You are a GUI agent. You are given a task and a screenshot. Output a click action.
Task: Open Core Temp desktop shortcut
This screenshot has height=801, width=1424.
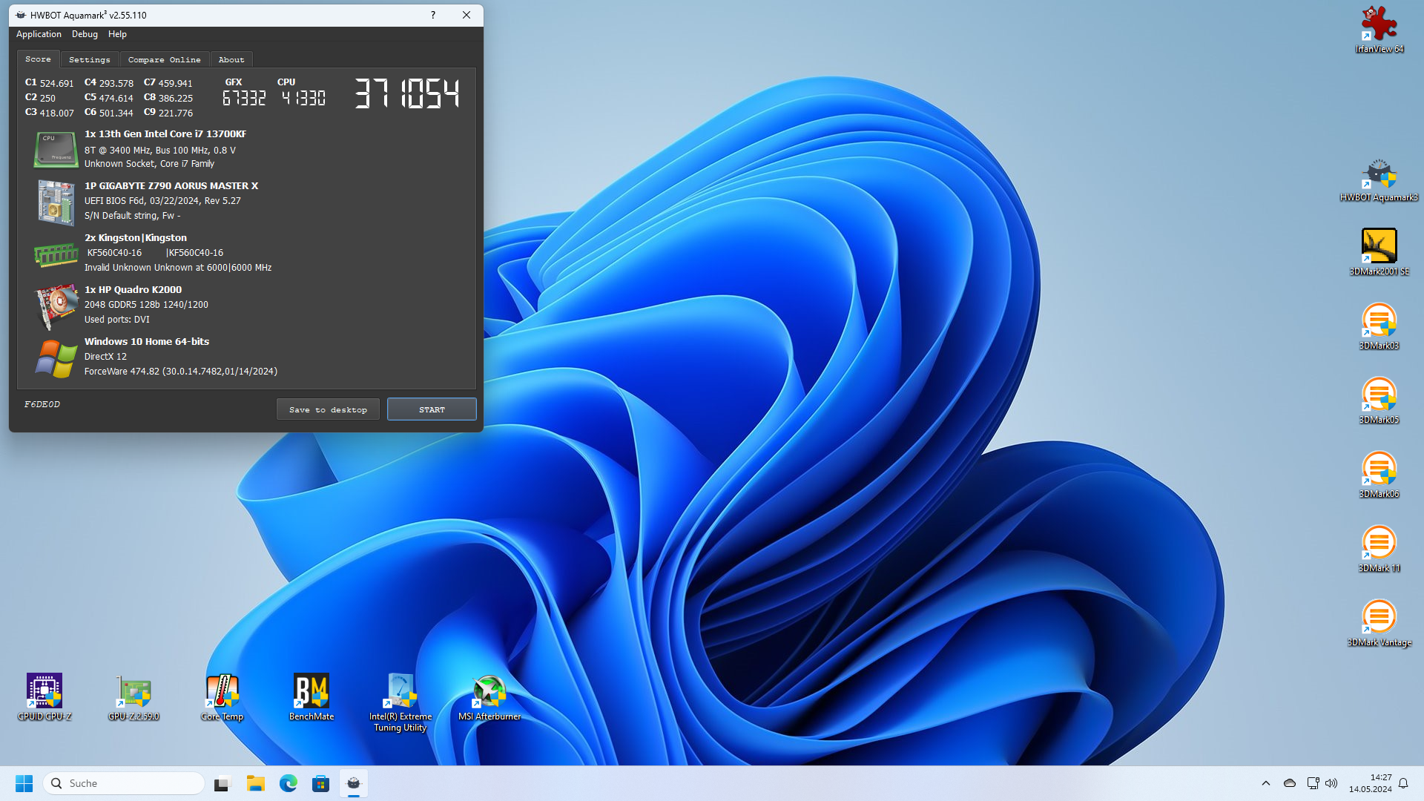click(222, 697)
